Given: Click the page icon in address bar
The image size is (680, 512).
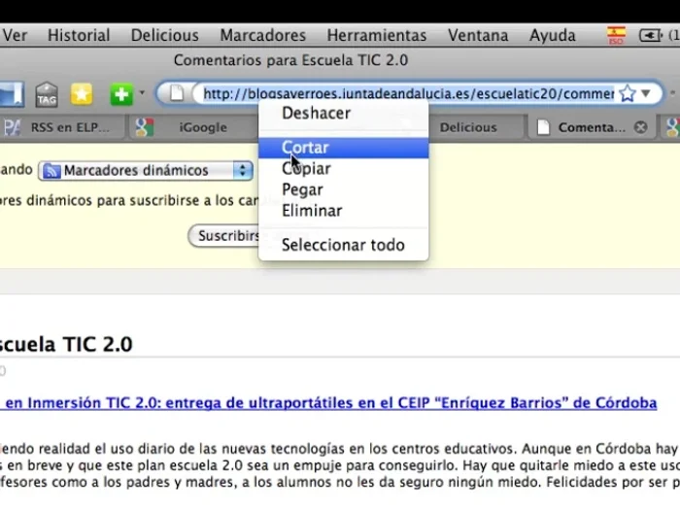Looking at the screenshot, I should [176, 93].
